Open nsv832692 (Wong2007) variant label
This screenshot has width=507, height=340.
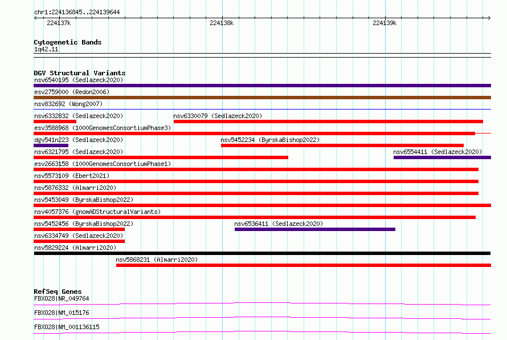(x=68, y=104)
